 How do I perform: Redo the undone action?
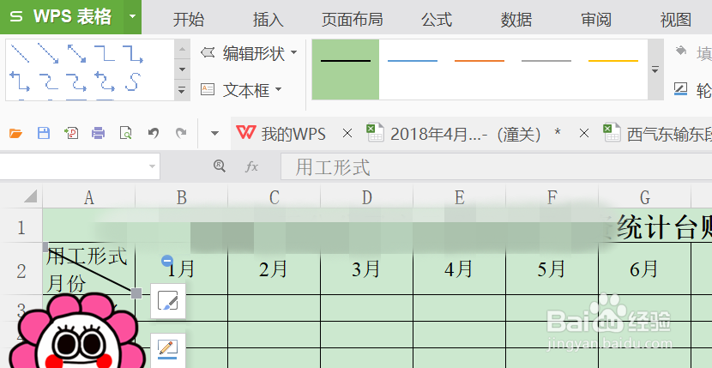[x=181, y=133]
